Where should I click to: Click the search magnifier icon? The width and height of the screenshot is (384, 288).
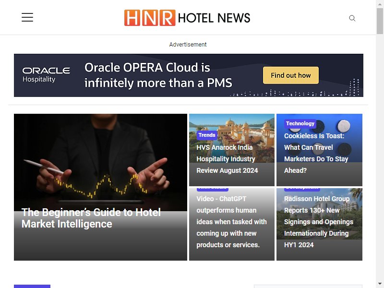pyautogui.click(x=352, y=18)
